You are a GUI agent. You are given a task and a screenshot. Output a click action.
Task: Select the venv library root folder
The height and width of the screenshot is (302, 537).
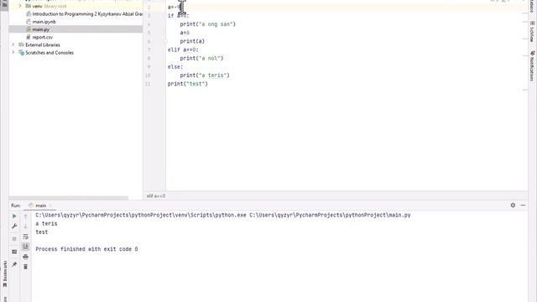point(46,6)
